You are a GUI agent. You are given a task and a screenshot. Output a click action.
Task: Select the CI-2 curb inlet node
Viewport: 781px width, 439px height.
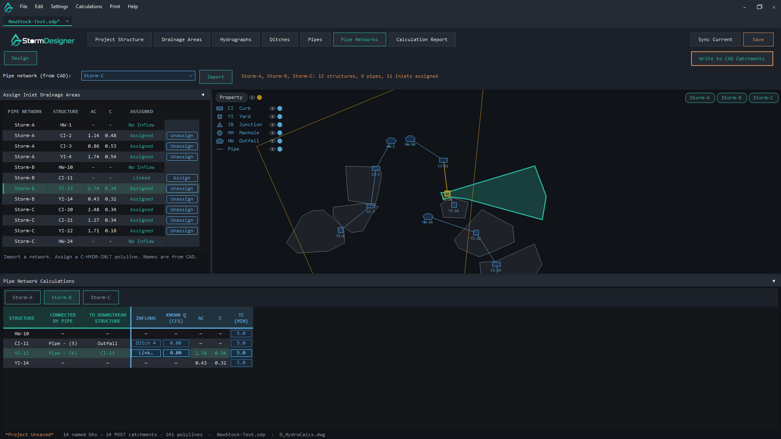376,168
